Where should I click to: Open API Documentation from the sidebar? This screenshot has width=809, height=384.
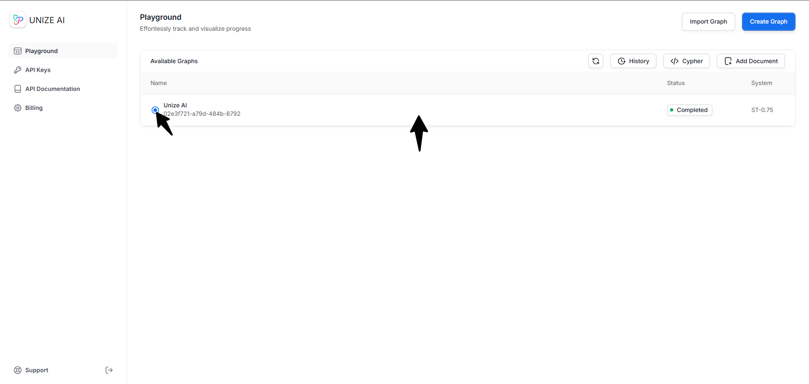(63, 89)
